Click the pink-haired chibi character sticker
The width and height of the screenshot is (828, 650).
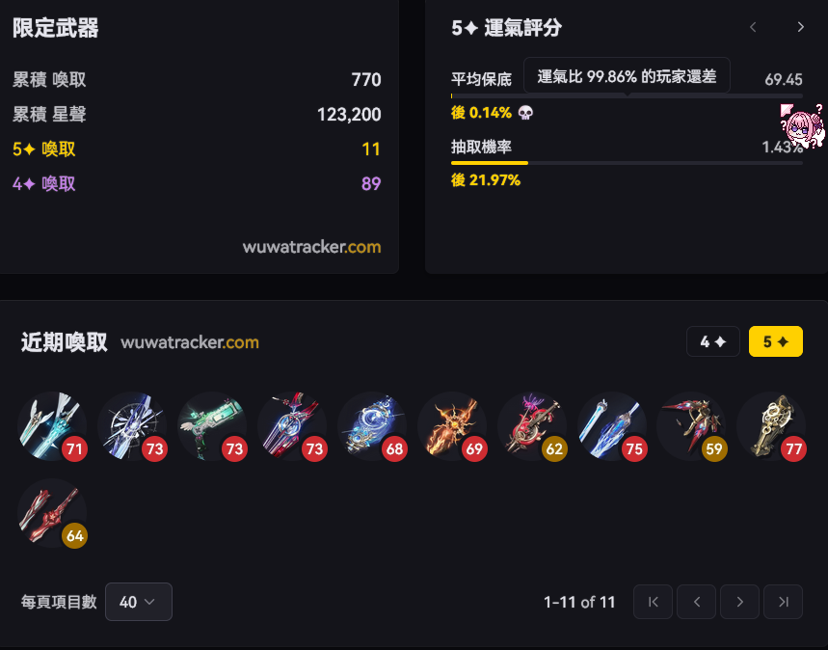[802, 125]
